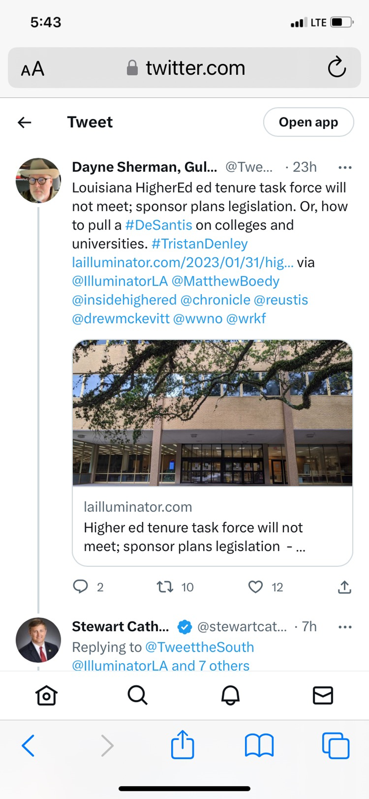
Task: Open Direct Messages envelope
Action: coord(323,695)
